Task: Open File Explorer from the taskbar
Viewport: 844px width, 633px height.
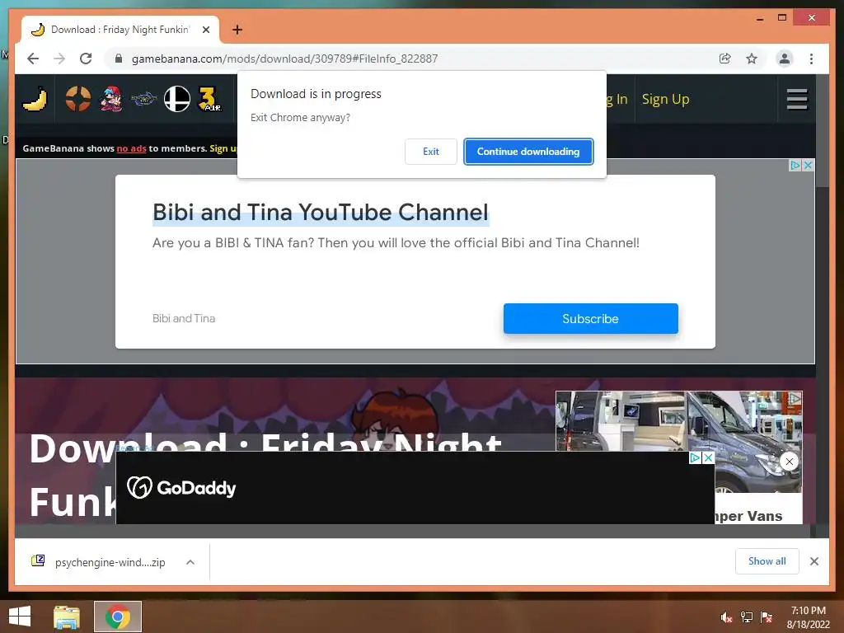Action: click(67, 617)
